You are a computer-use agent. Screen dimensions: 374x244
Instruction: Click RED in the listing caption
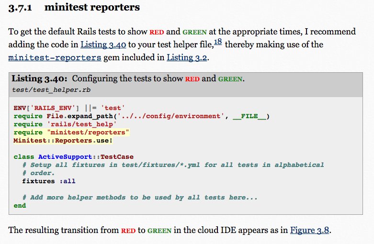192,79
